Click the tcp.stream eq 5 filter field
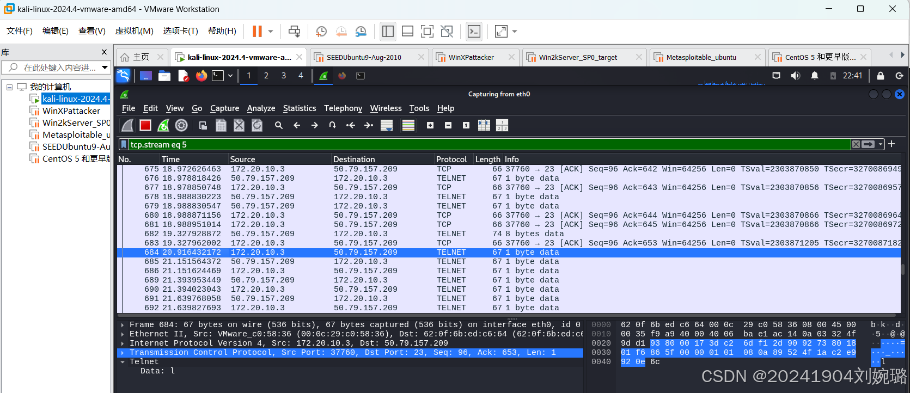The height and width of the screenshot is (393, 910). coord(489,144)
